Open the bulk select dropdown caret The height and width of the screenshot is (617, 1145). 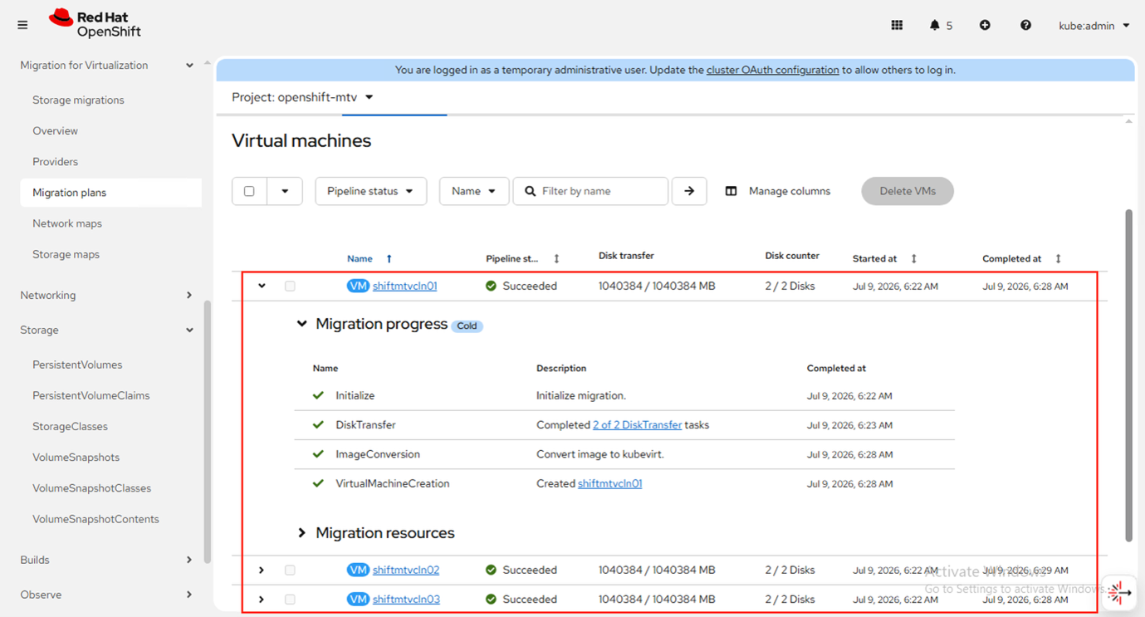pyautogui.click(x=285, y=191)
